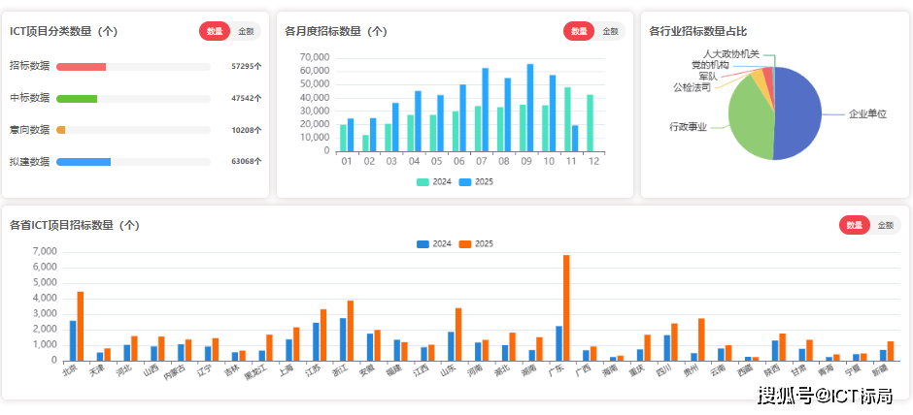Switch 各月度招标数量 chart to 金额
This screenshot has height=415, width=913.
tap(610, 31)
